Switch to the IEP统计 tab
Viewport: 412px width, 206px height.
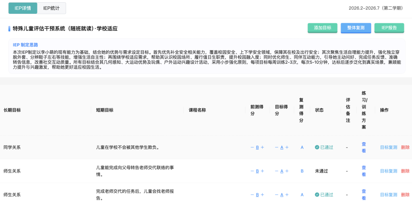[51, 8]
